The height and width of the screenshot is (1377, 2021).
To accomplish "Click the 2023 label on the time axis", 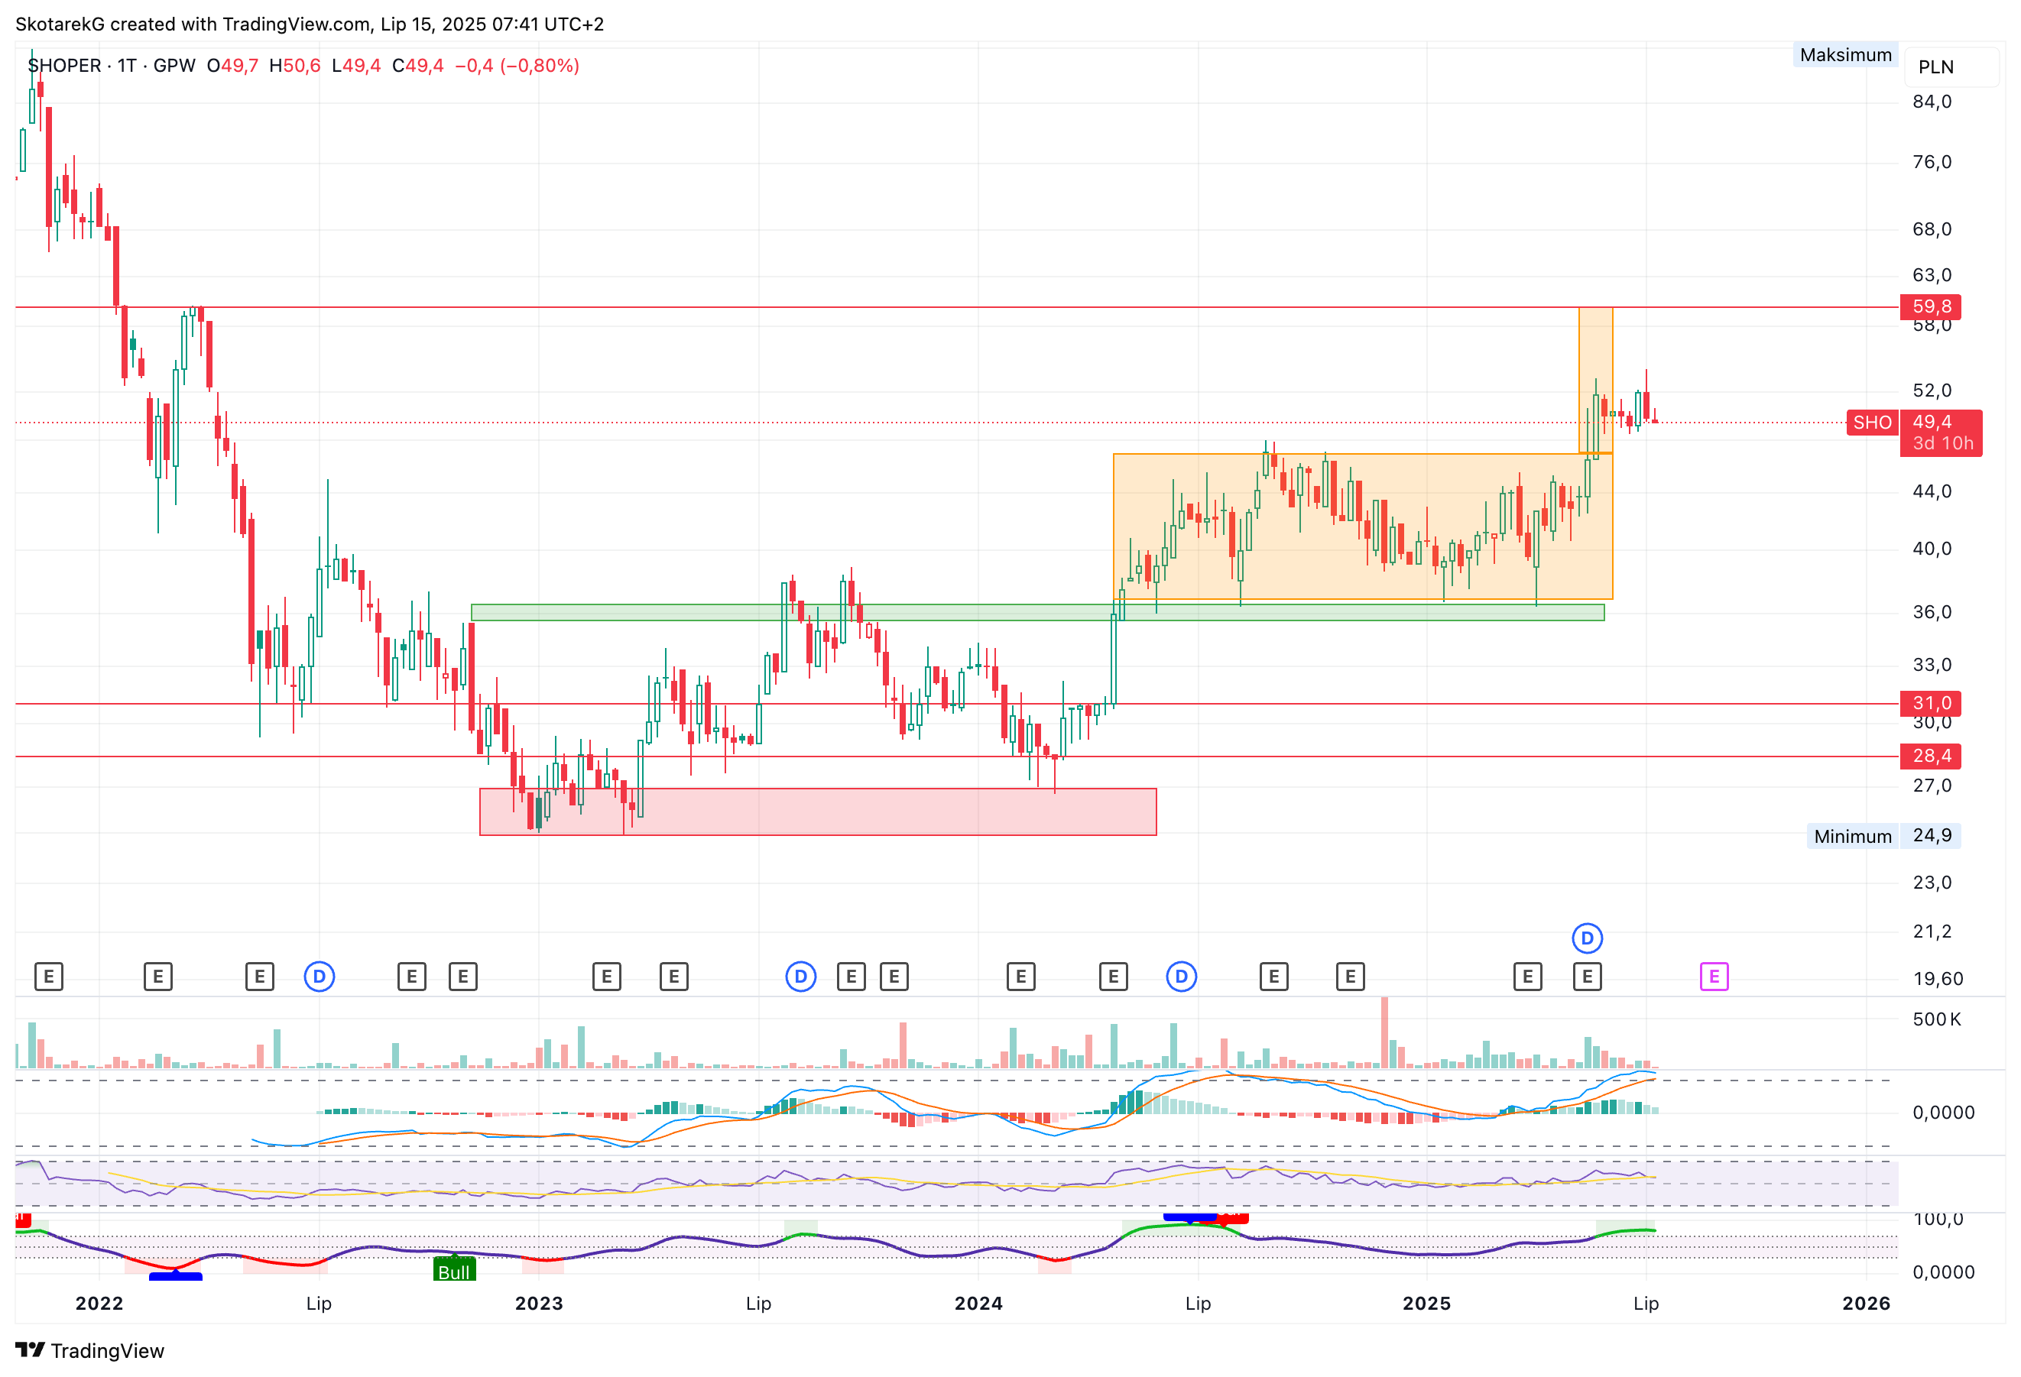I will pos(539,1303).
